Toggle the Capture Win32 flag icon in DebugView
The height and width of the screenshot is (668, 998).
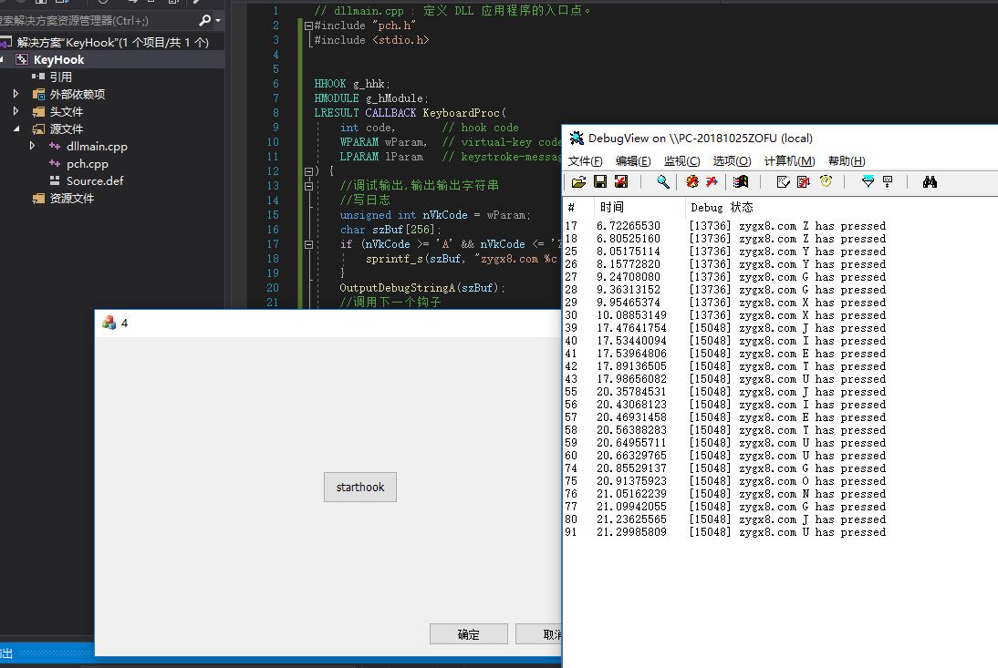tap(741, 181)
